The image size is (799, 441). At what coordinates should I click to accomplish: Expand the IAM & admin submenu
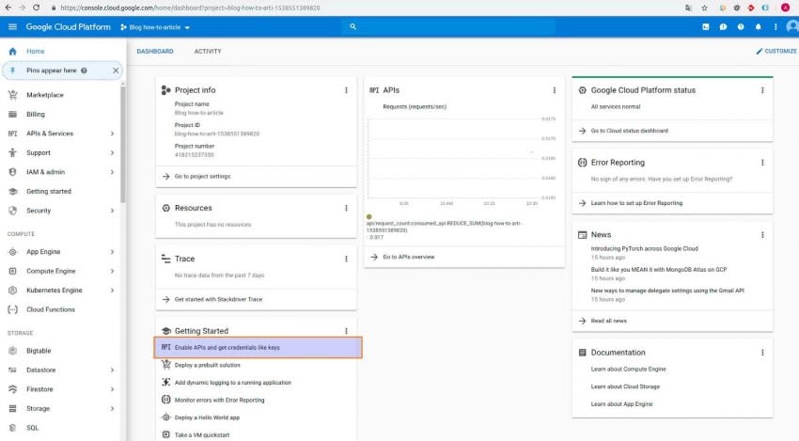pyautogui.click(x=112, y=172)
